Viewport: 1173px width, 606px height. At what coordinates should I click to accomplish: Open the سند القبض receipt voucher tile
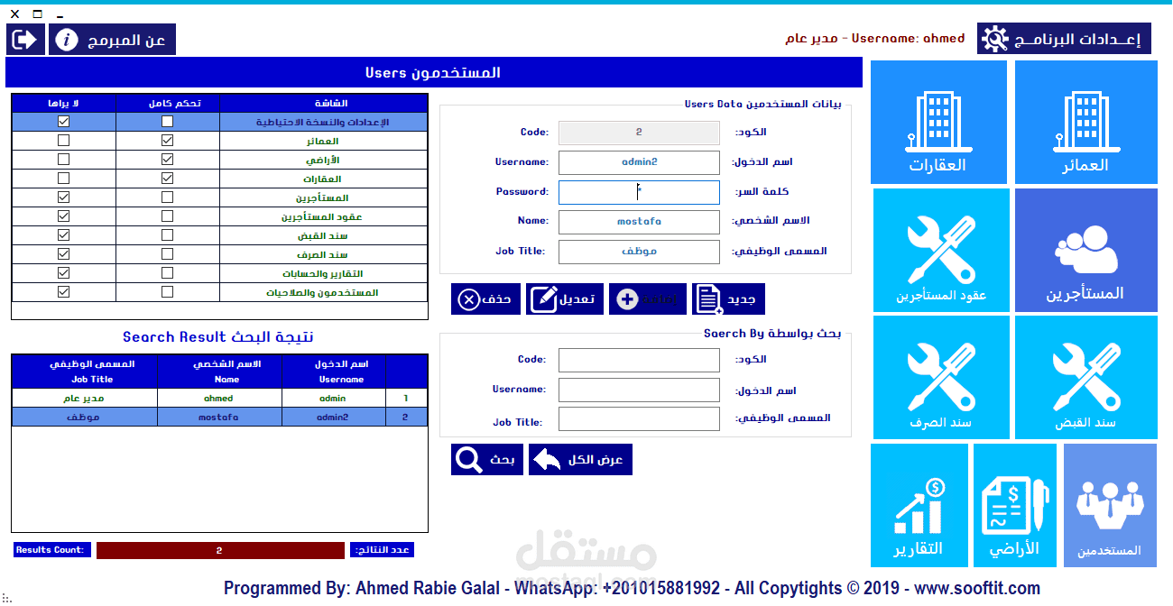[1085, 377]
